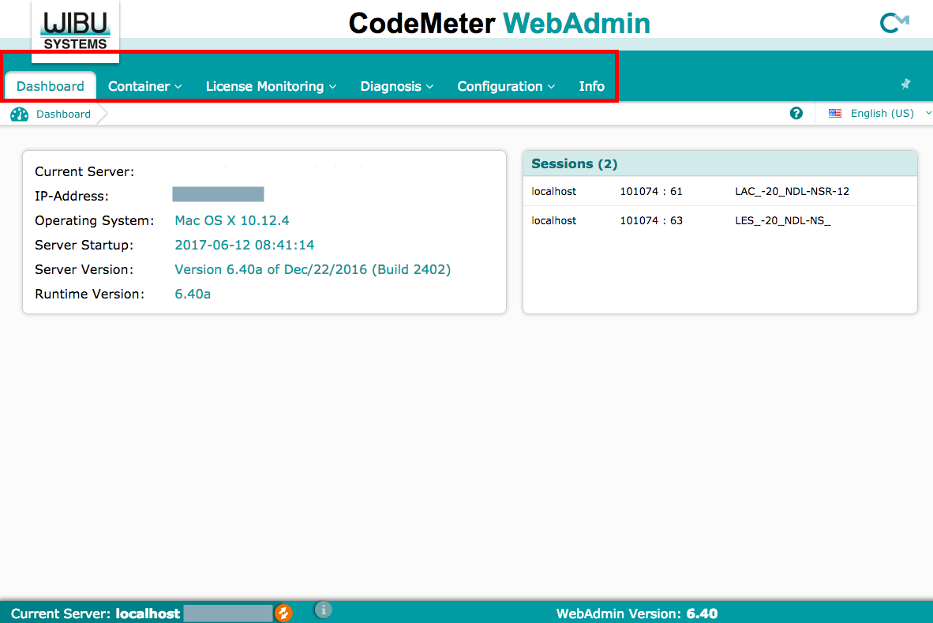The height and width of the screenshot is (623, 933).
Task: Expand the Configuration menu
Action: (506, 86)
